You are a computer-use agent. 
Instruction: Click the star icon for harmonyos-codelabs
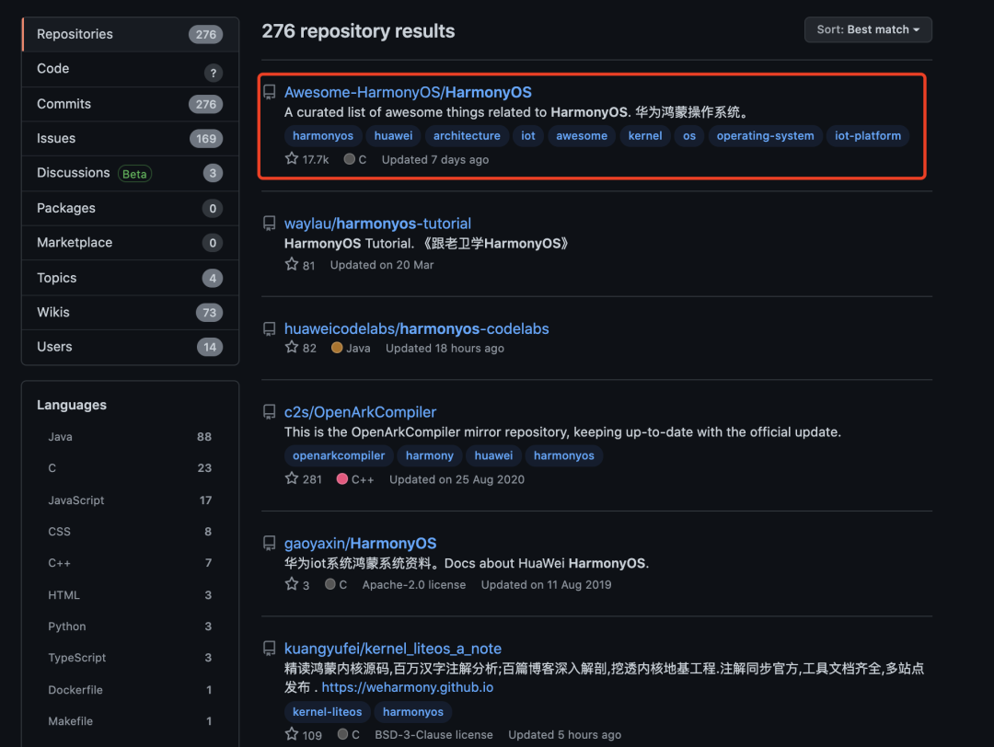[292, 347]
